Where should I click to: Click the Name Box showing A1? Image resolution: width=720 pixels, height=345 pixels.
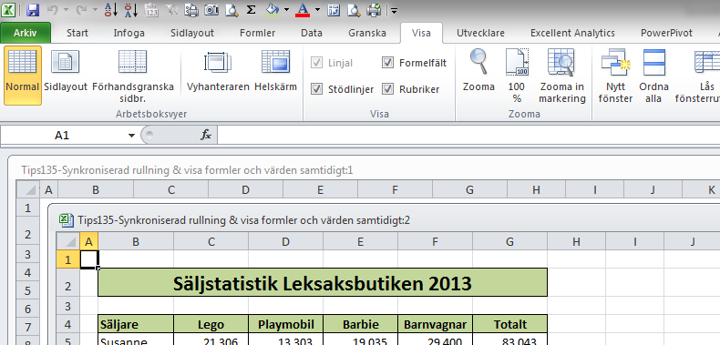click(62, 136)
